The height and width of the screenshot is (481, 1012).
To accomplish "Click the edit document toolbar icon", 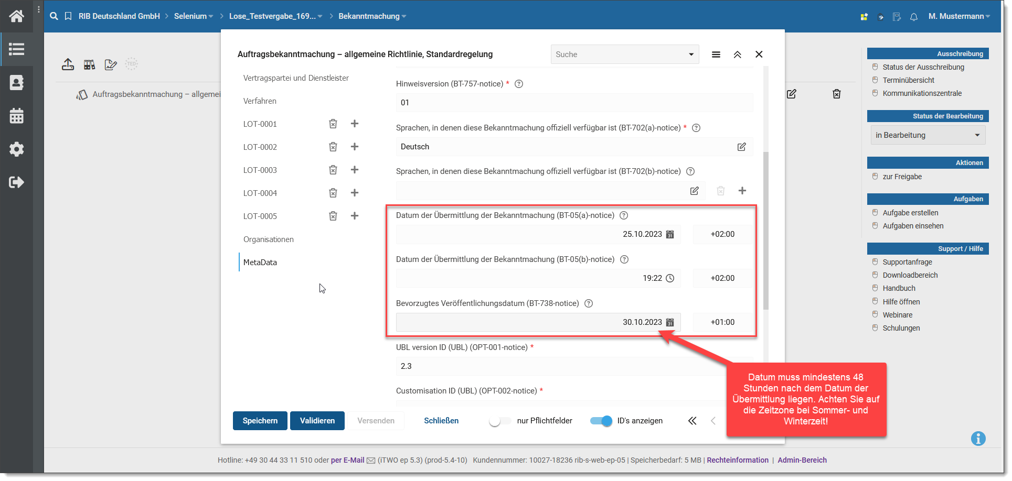I will (111, 64).
